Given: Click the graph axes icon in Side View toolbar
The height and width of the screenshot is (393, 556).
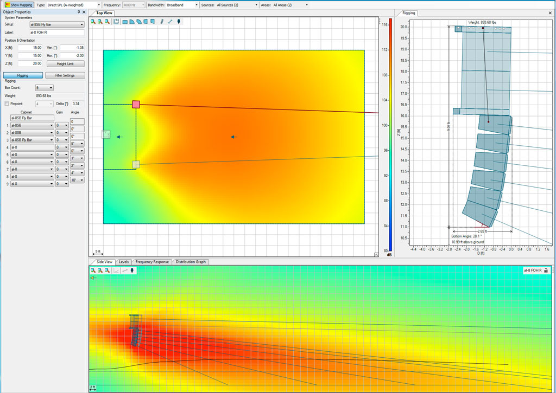Looking at the screenshot, I should pos(116,270).
